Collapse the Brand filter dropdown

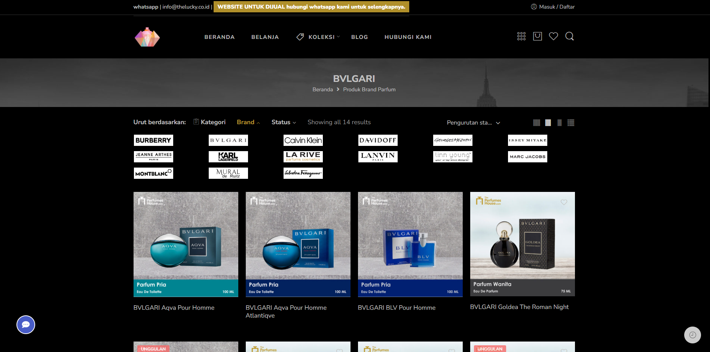(248, 122)
